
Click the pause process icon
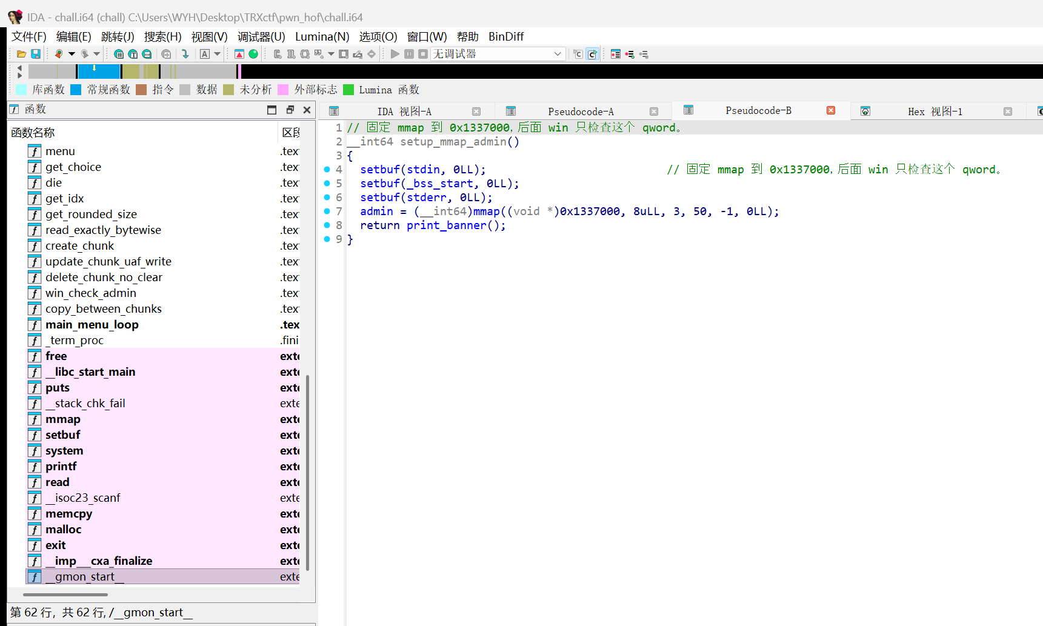[409, 54]
